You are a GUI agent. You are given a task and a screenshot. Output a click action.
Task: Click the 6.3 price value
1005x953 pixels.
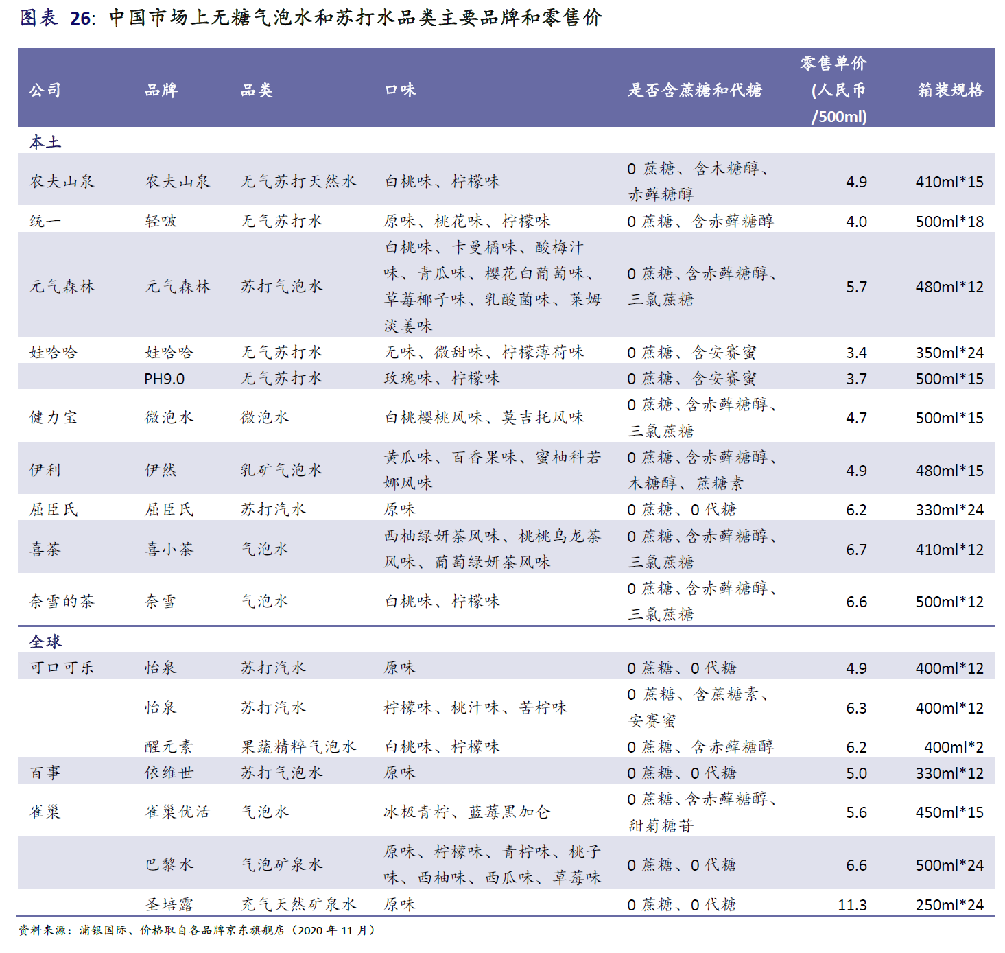pos(856,708)
